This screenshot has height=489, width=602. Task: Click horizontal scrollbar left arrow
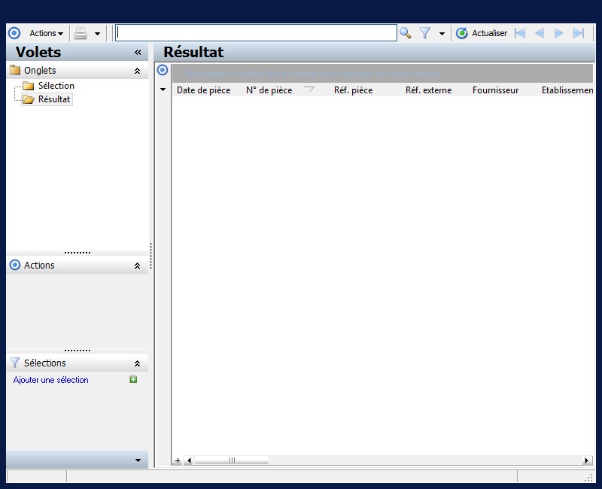tap(189, 460)
